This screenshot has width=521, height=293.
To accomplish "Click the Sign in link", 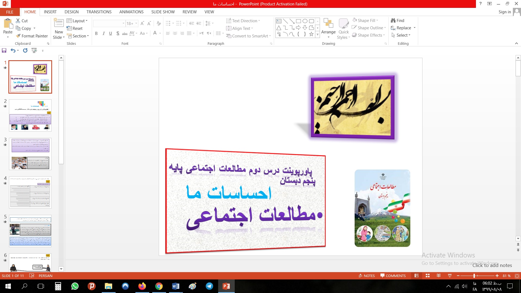I will click(x=504, y=12).
